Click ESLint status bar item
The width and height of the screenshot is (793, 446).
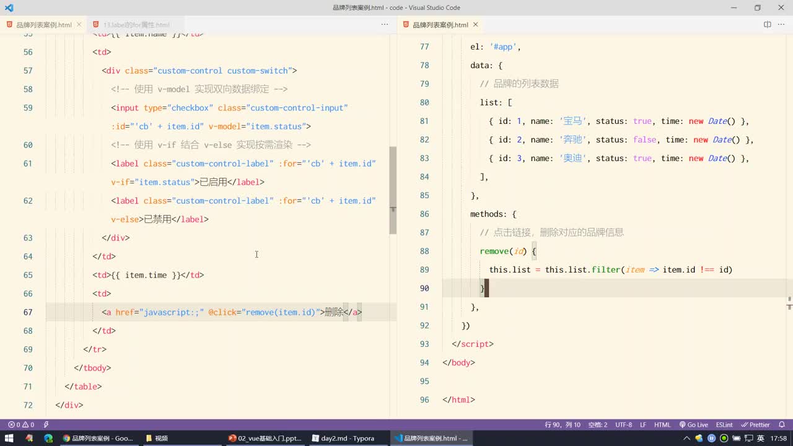tap(724, 425)
